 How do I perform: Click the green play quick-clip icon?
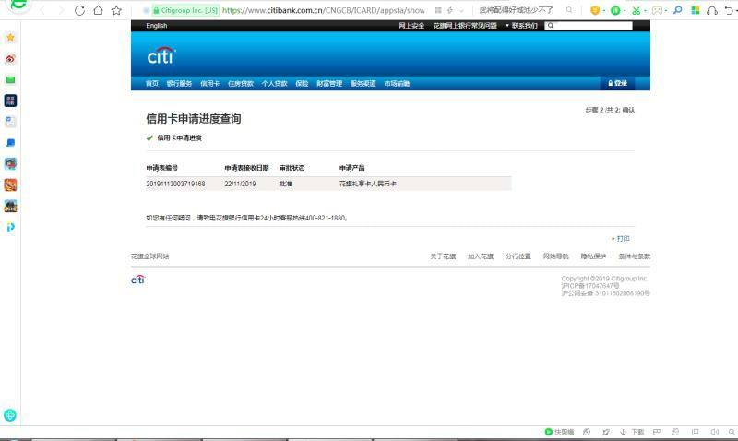coord(548,432)
